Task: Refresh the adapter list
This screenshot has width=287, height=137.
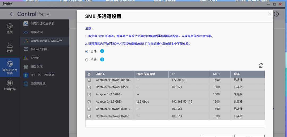Action: 261,66
